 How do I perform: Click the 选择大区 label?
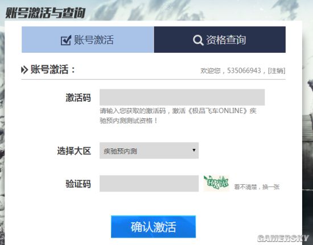pyautogui.click(x=74, y=151)
